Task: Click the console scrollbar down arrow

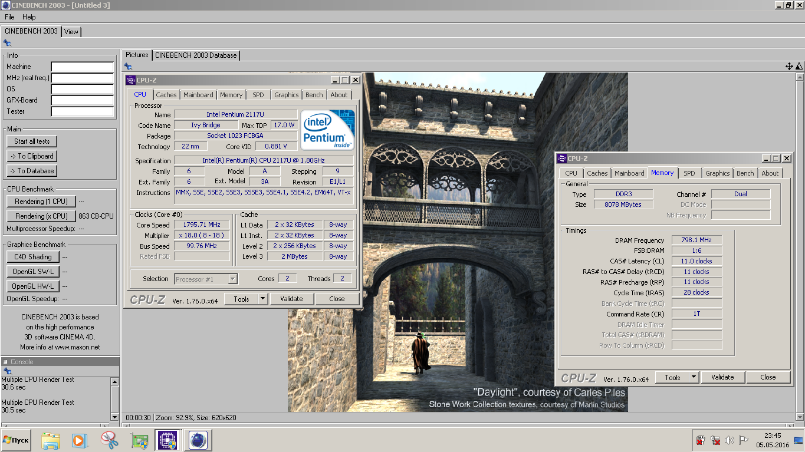Action: tap(115, 417)
